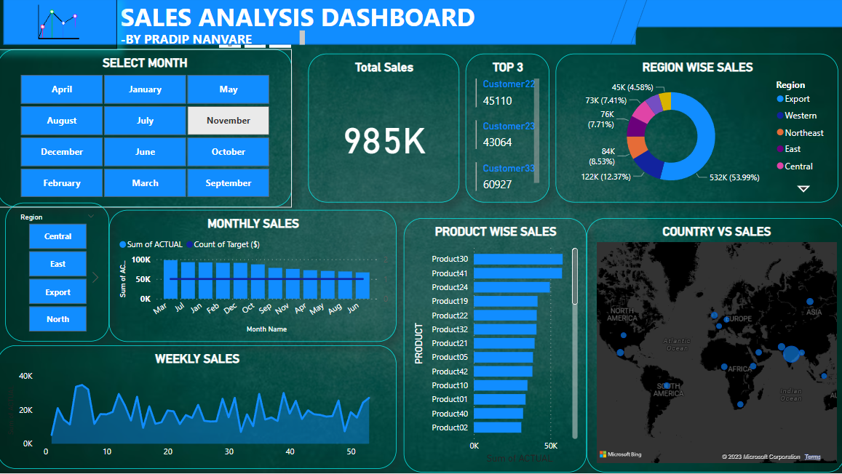Toggle the Export region slicer button
This screenshot has width=842, height=474.
coord(57,292)
